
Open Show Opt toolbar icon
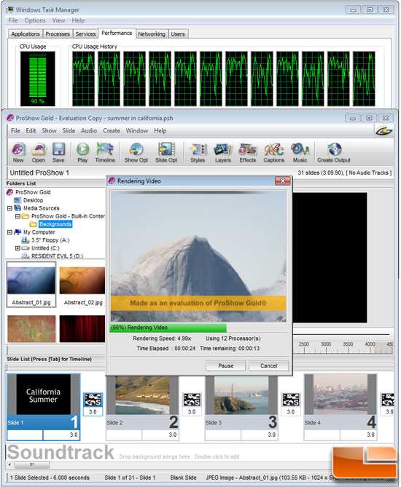tap(136, 152)
